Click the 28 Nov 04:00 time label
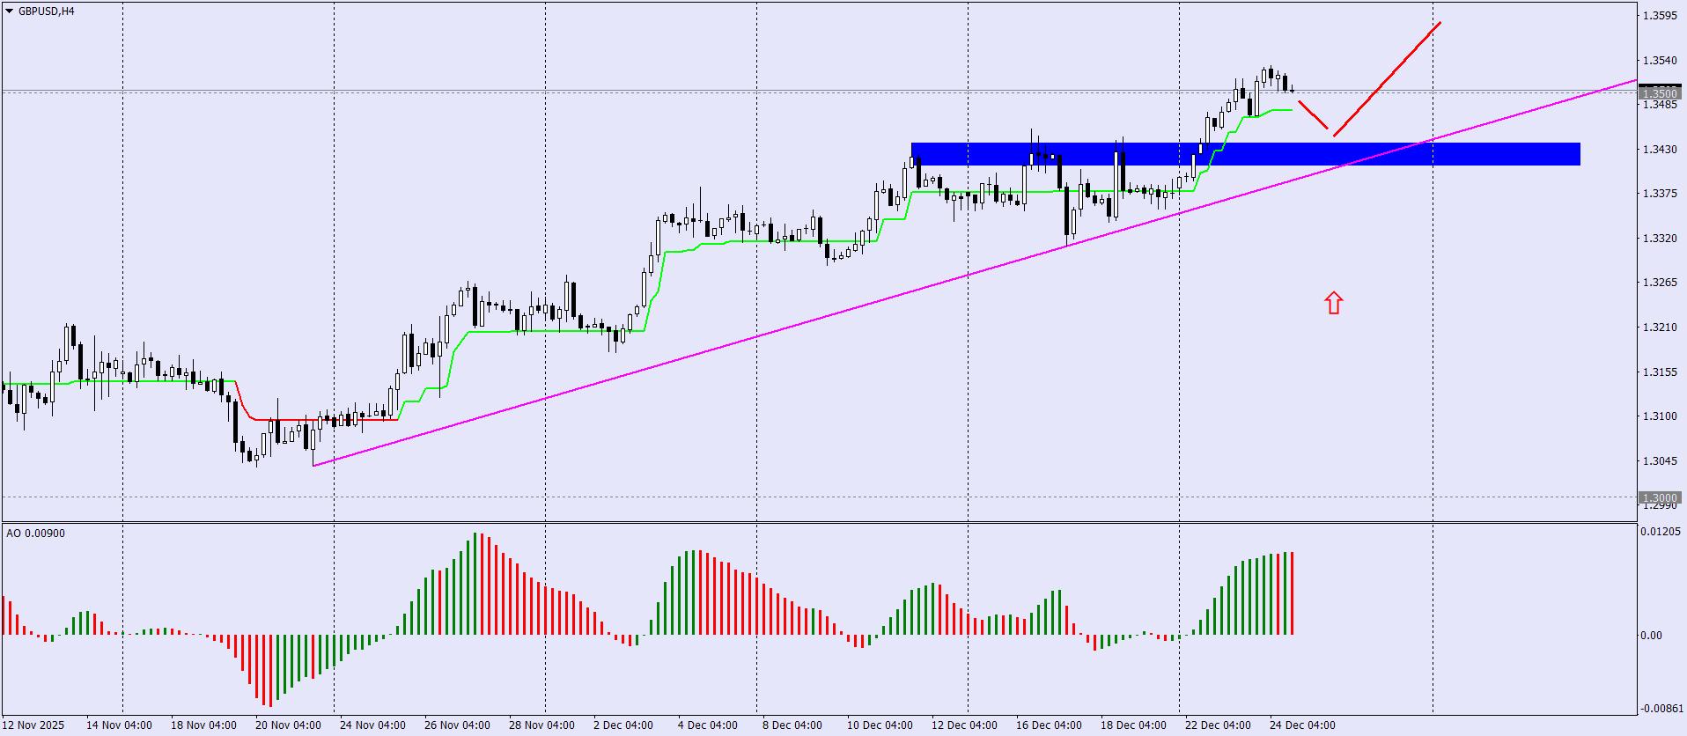The height and width of the screenshot is (736, 1687). tap(541, 725)
